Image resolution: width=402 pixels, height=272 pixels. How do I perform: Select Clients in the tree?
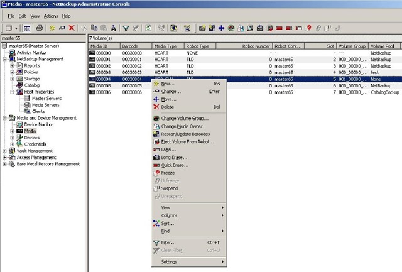[38, 112]
